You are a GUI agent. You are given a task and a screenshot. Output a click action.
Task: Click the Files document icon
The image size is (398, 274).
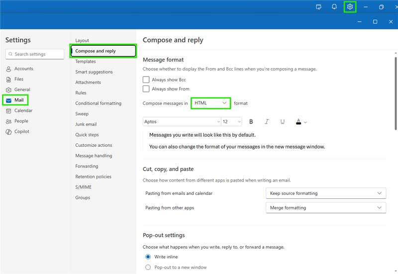point(8,80)
